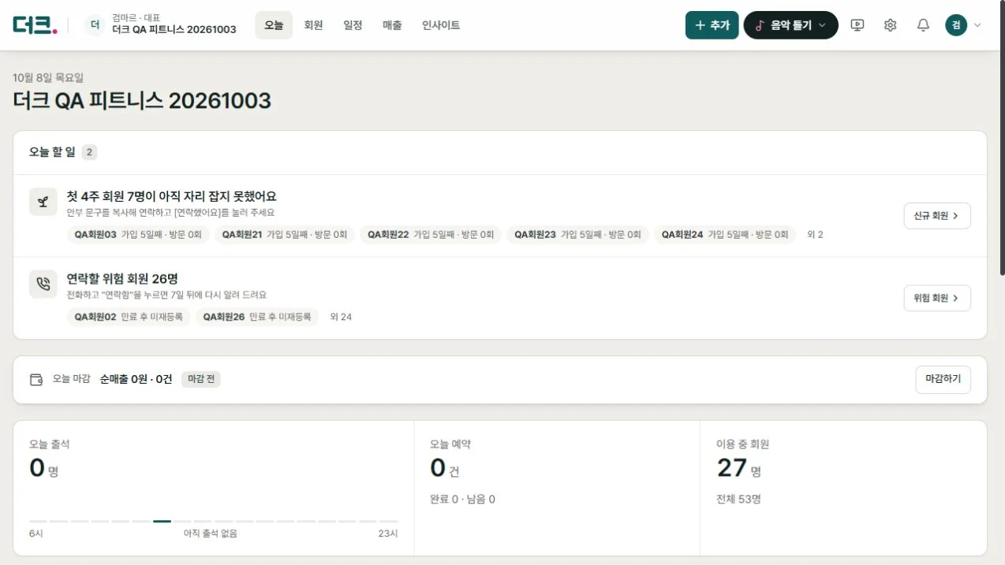Click the 오늘 예약 stat card
The height and width of the screenshot is (565, 1005).
tap(557, 488)
